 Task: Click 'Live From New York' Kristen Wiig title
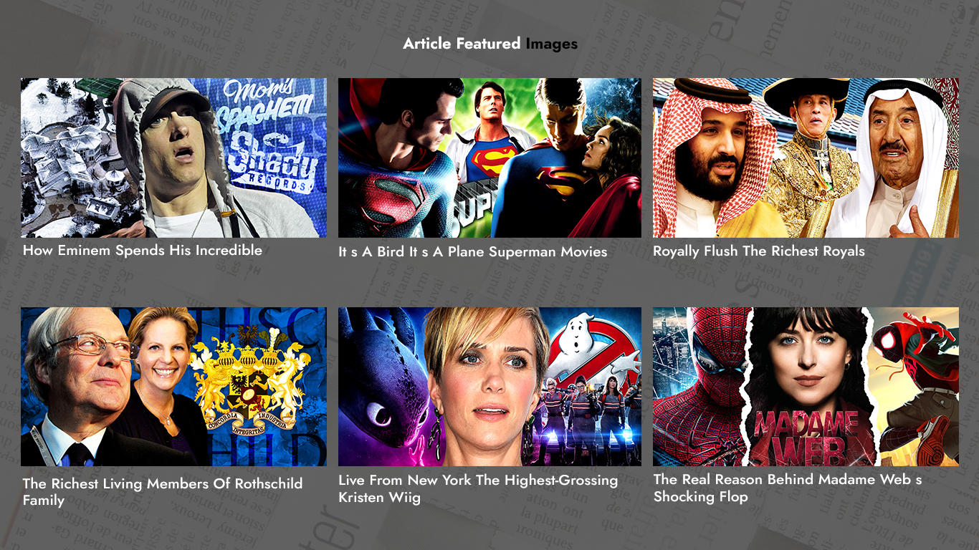pyautogui.click(x=478, y=488)
